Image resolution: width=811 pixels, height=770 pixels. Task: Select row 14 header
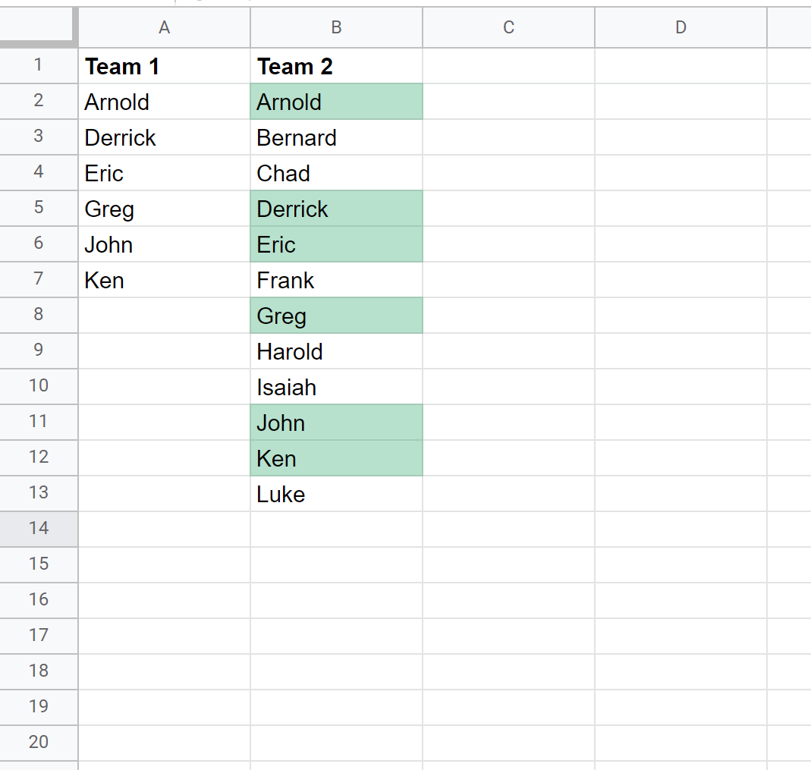39,528
